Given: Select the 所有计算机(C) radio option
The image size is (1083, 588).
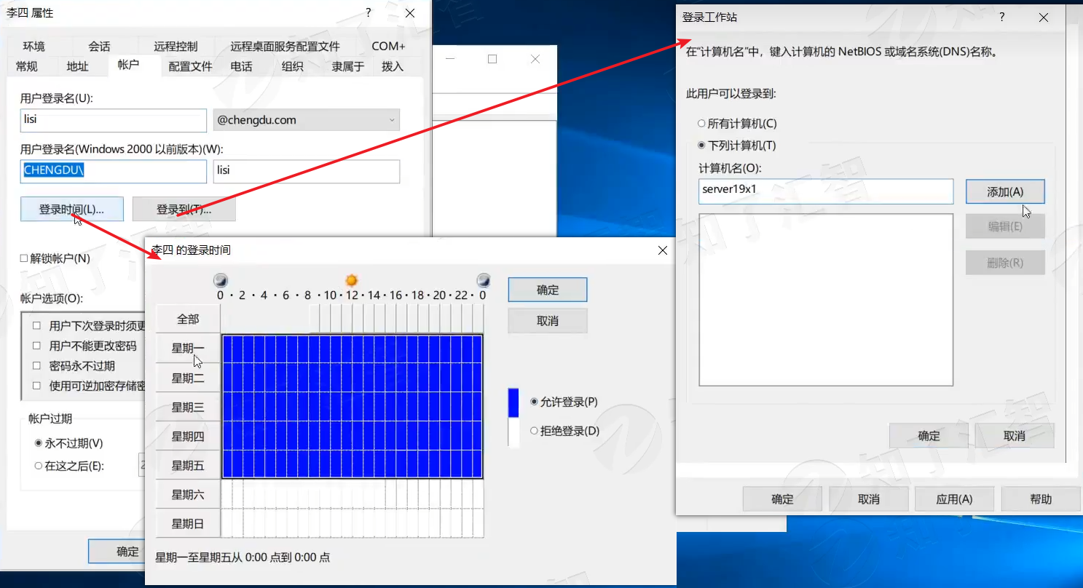Looking at the screenshot, I should [702, 124].
